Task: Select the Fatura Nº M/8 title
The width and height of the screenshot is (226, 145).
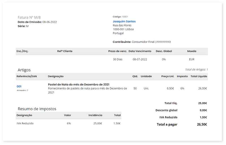Action: 29,17
